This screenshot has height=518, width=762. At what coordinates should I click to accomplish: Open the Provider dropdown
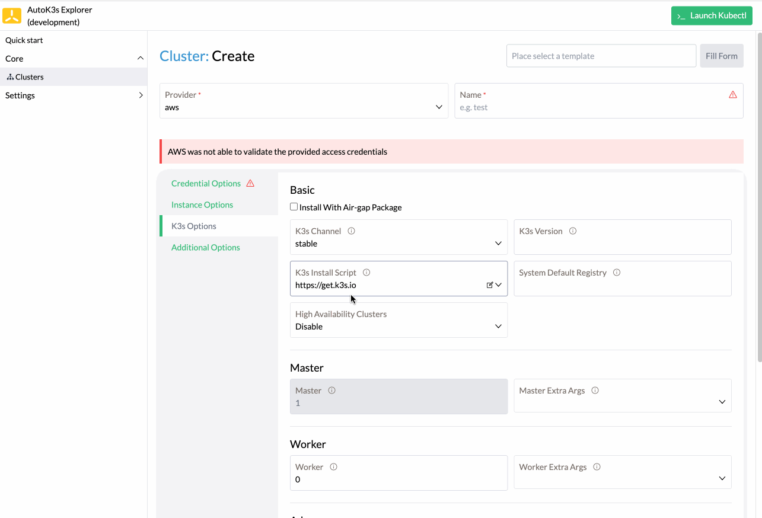pos(439,107)
